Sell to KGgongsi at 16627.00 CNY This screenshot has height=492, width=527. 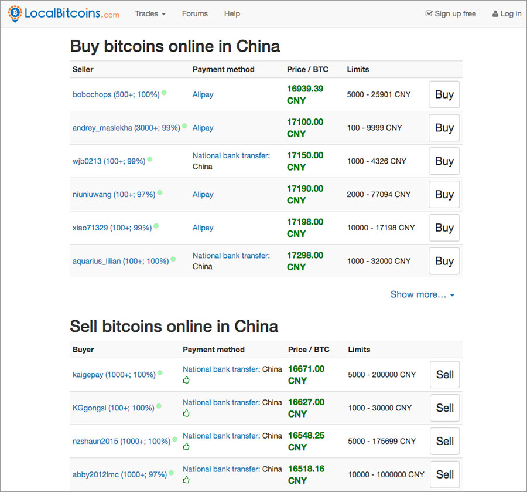click(444, 408)
